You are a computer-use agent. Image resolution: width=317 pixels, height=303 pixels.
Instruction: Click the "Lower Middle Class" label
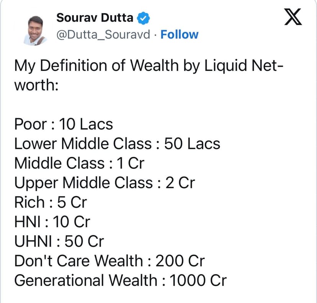point(83,144)
